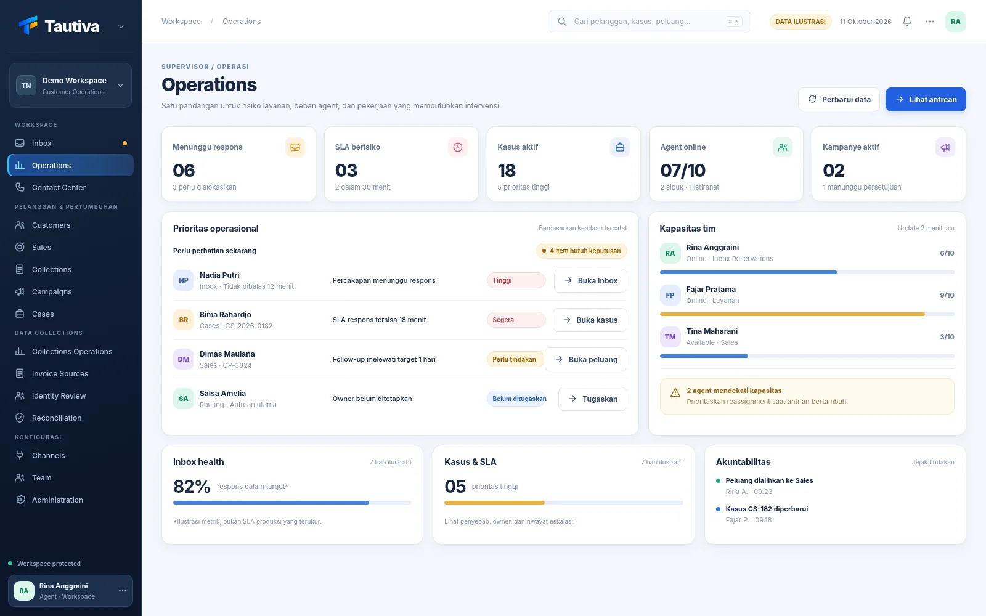Click the inbox icon on Menunggu respons card
This screenshot has height=616, width=986.
click(x=295, y=147)
